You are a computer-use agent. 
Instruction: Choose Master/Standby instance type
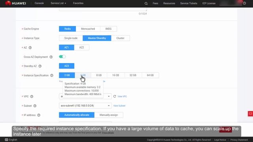click(97, 38)
